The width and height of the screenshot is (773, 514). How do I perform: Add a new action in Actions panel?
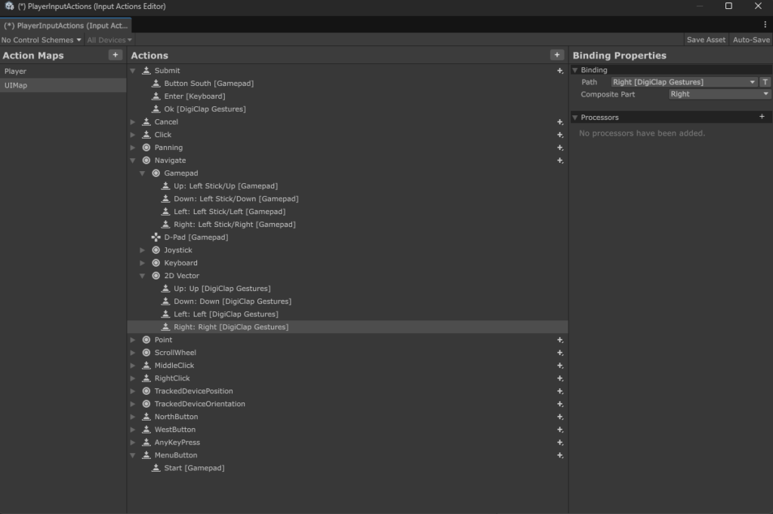pyautogui.click(x=556, y=55)
